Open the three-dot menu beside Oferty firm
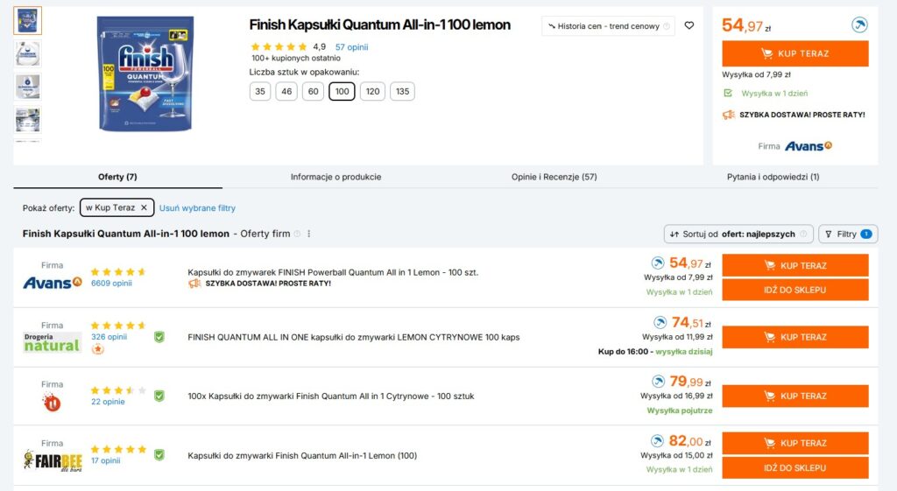This screenshot has width=897, height=491. point(309,234)
